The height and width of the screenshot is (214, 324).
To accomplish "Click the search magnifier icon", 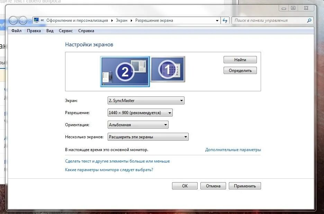I will (309, 20).
